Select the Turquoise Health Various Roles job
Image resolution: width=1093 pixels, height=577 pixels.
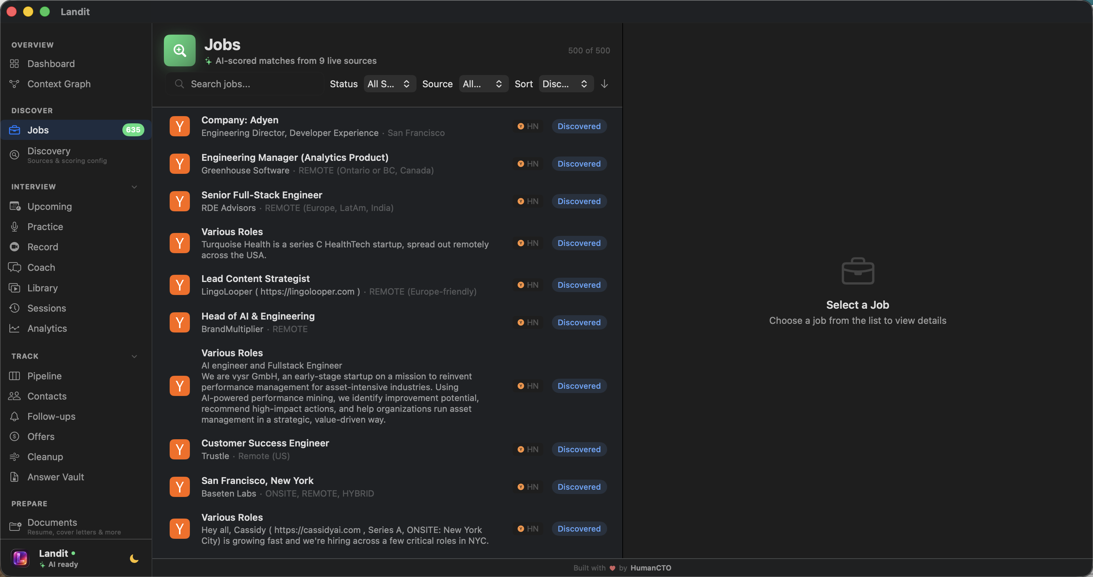(x=387, y=243)
